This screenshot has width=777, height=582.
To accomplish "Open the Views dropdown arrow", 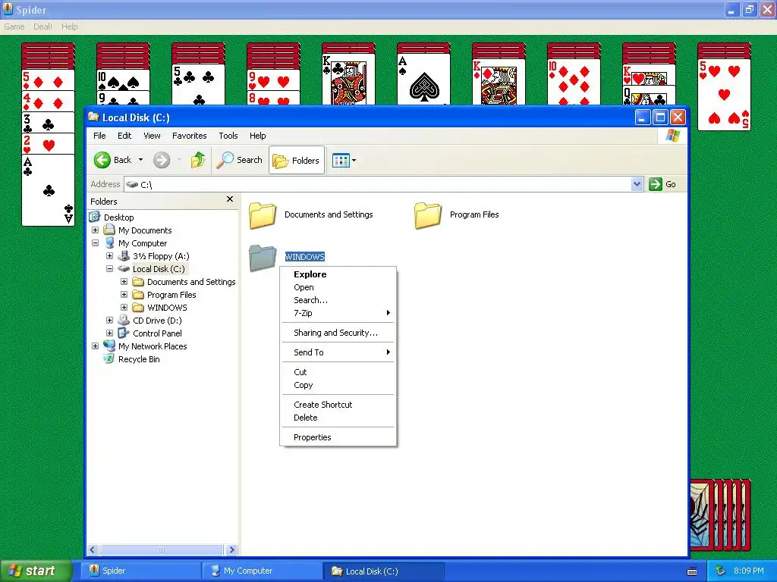I will click(354, 161).
